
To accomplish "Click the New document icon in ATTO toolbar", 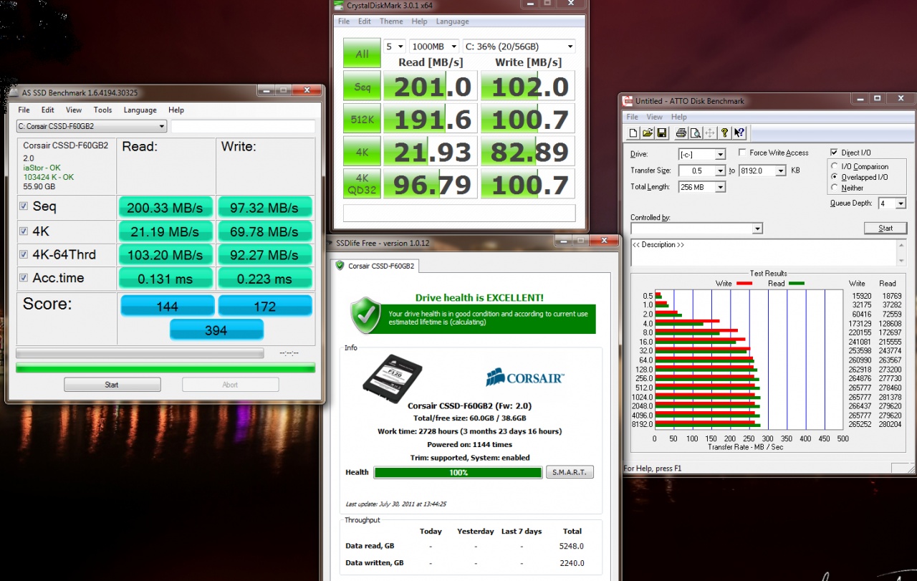I will point(633,133).
